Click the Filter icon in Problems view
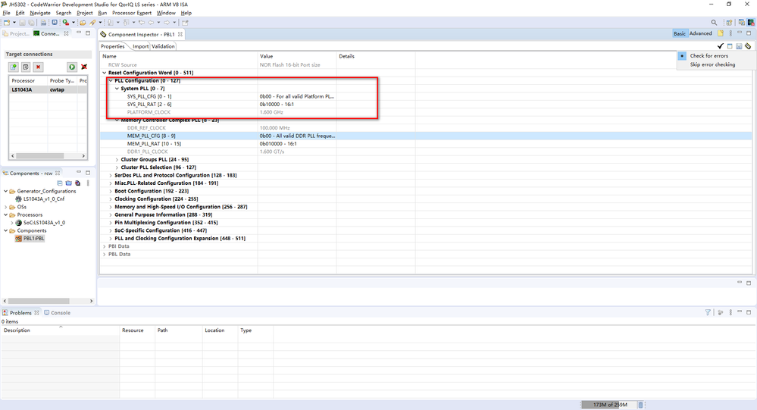The image size is (757, 410). coord(708,312)
